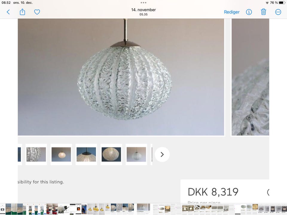
Task: Select the unlit hanging lamp thumbnail
Action: tap(136, 154)
